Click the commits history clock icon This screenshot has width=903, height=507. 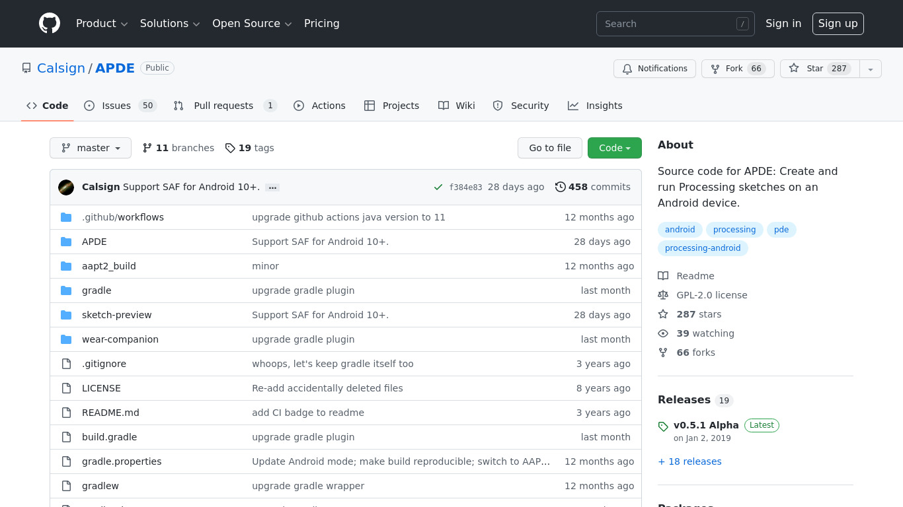[x=561, y=187]
